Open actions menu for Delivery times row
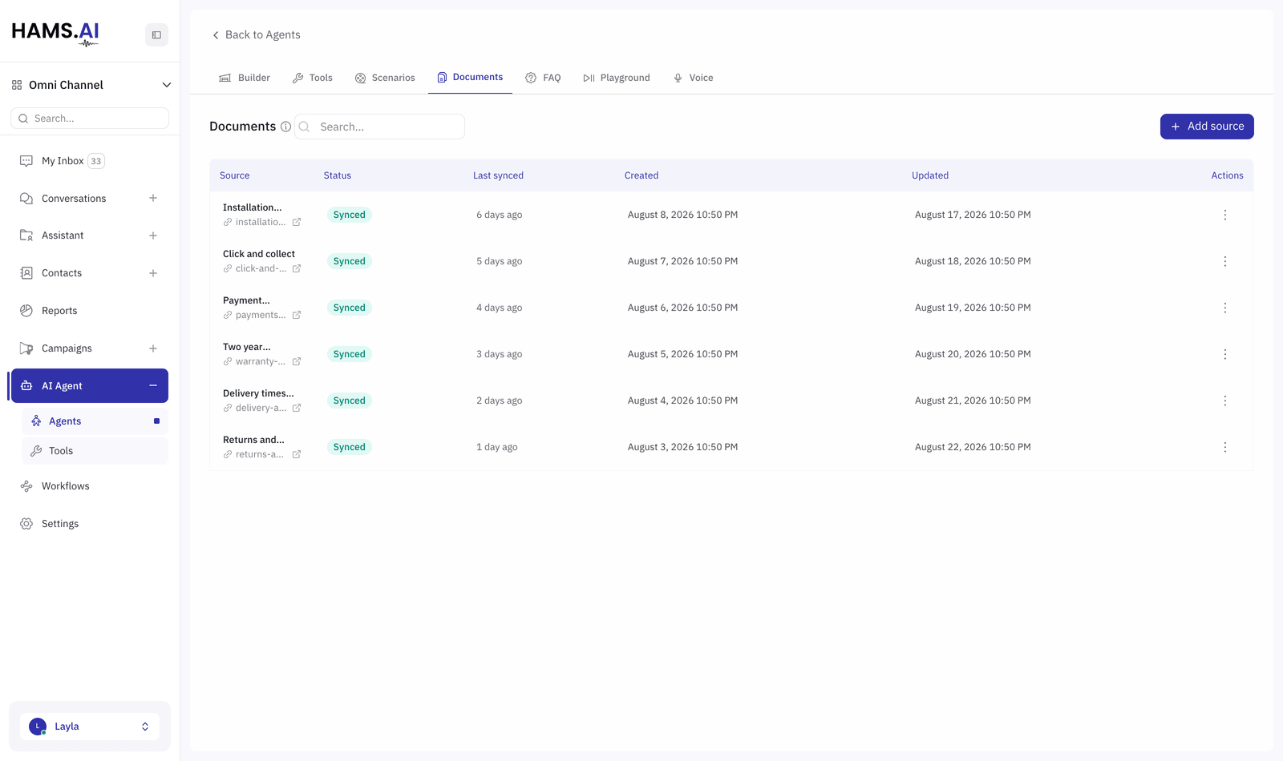Screen dimensions: 1283x761 click(1224, 401)
